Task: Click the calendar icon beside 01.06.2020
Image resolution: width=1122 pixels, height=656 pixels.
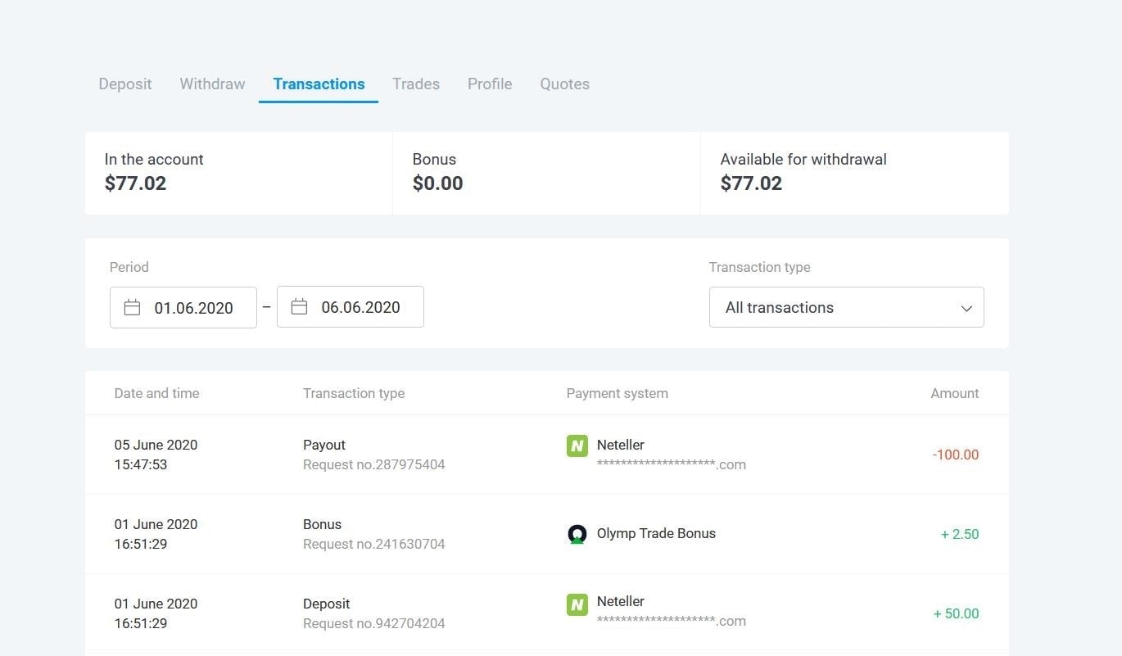Action: [132, 307]
